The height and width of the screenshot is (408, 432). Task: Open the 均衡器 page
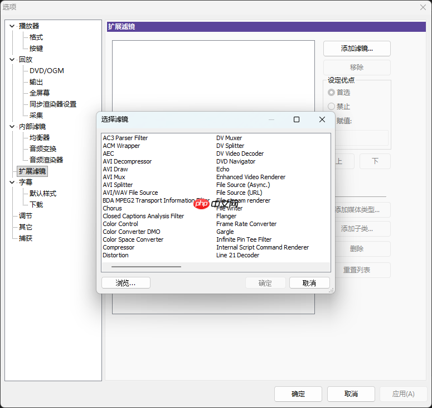pos(40,138)
